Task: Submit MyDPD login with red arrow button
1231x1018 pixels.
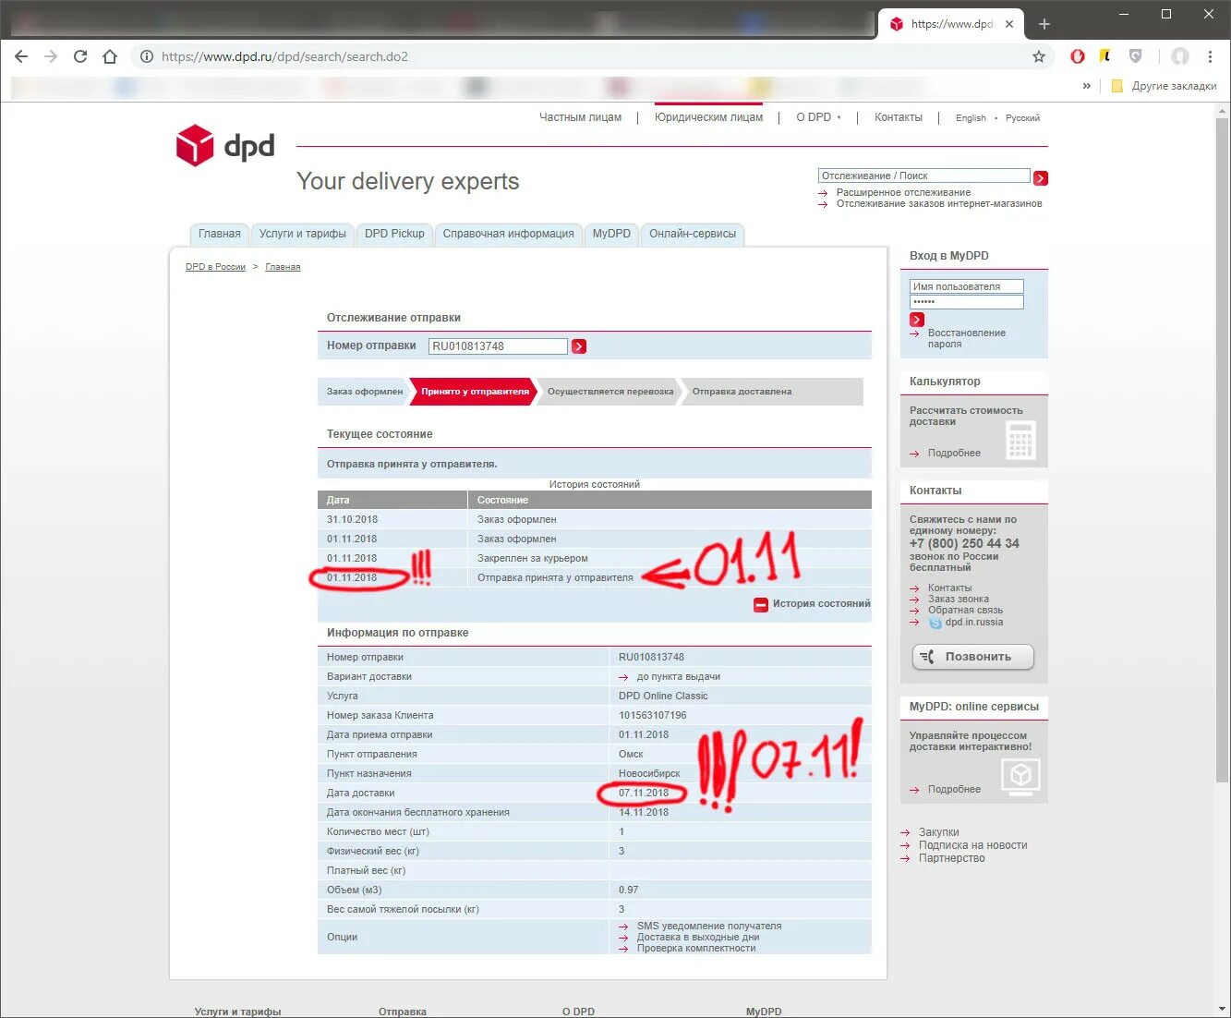Action: tap(917, 320)
